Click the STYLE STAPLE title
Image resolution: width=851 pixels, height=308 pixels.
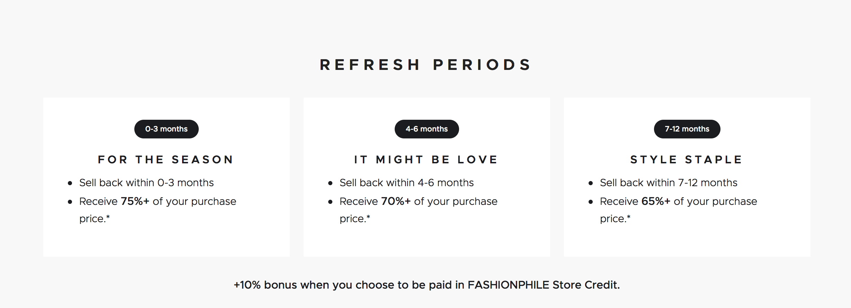[x=687, y=160]
